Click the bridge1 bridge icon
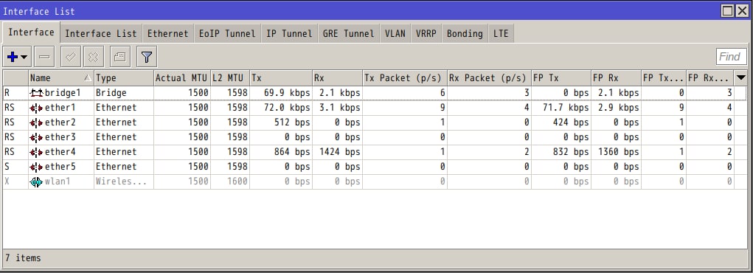753x273 pixels. [36, 93]
